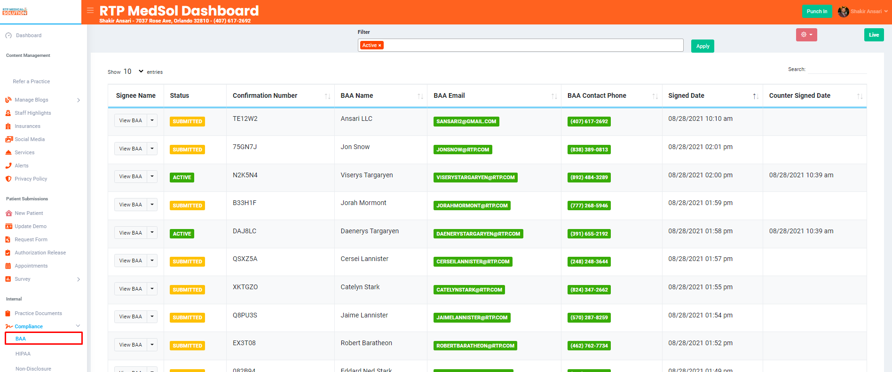The height and width of the screenshot is (372, 892).
Task: Click the Alerts phone icon
Action: tap(8, 166)
